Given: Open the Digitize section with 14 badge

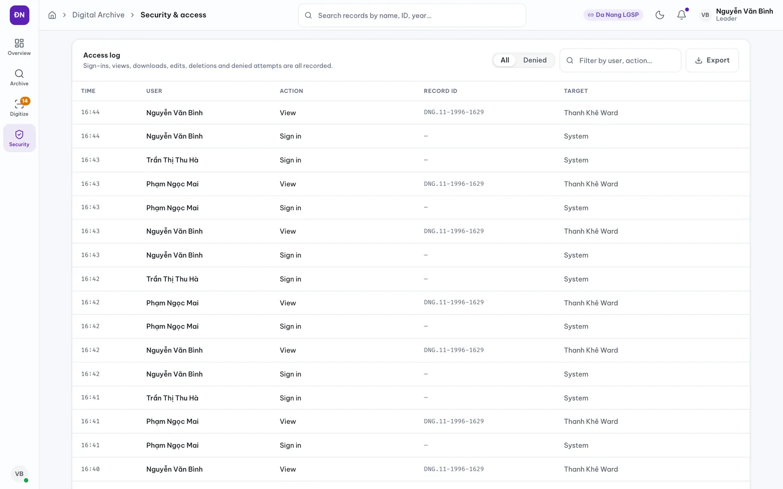Looking at the screenshot, I should [x=19, y=108].
